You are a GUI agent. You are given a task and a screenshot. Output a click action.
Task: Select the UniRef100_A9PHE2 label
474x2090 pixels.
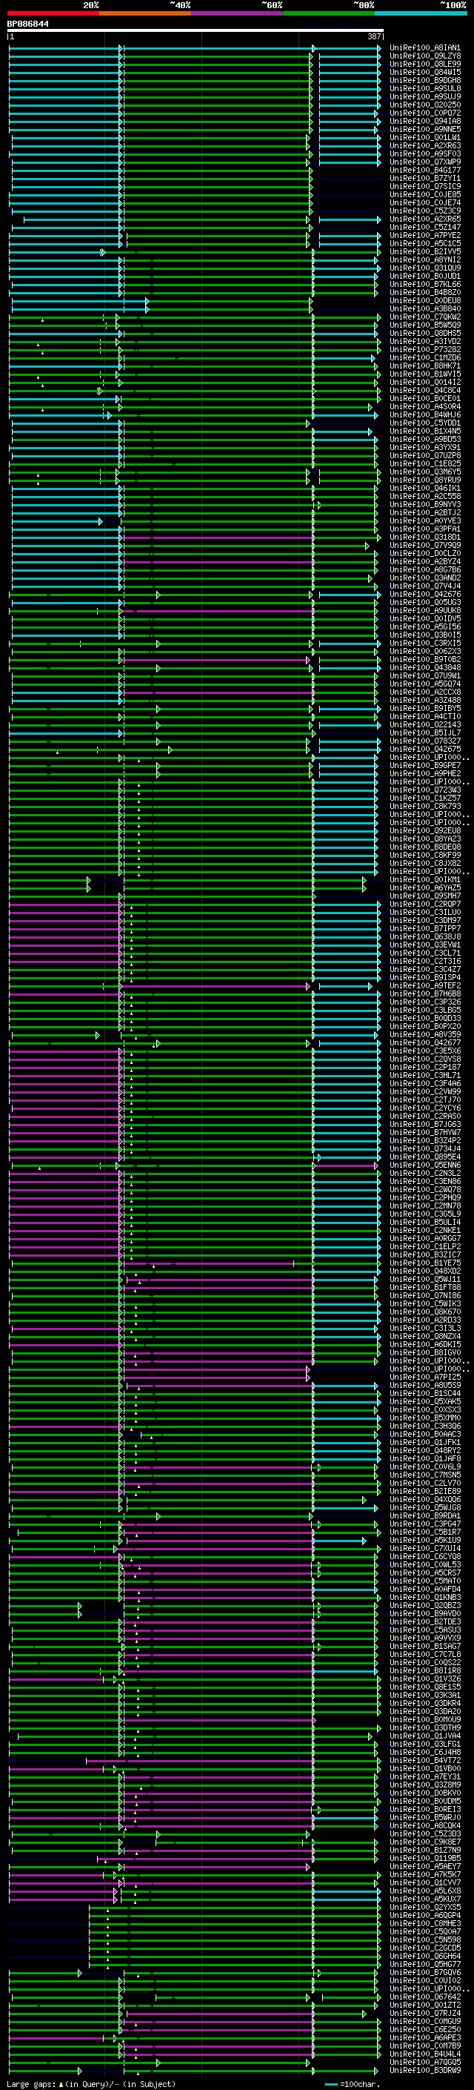point(425,773)
